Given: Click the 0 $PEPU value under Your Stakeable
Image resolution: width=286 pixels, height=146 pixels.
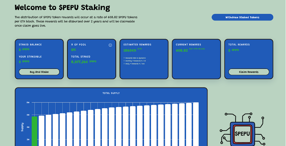Looking at the screenshot, I should tap(24, 62).
